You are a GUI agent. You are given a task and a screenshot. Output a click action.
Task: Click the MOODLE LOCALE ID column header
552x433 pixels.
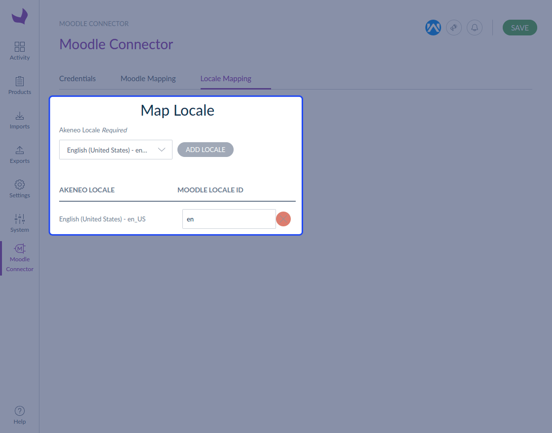[210, 190]
